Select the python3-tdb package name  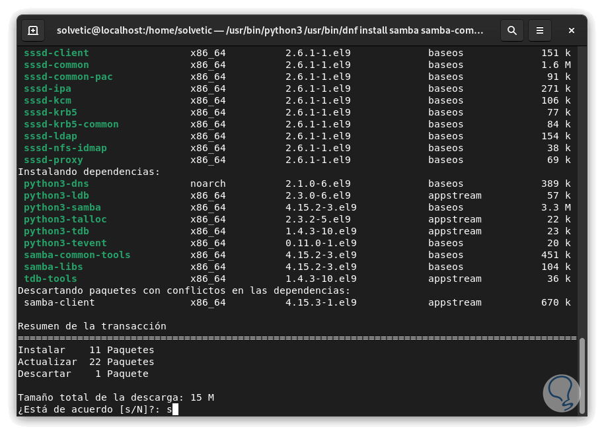coord(56,231)
